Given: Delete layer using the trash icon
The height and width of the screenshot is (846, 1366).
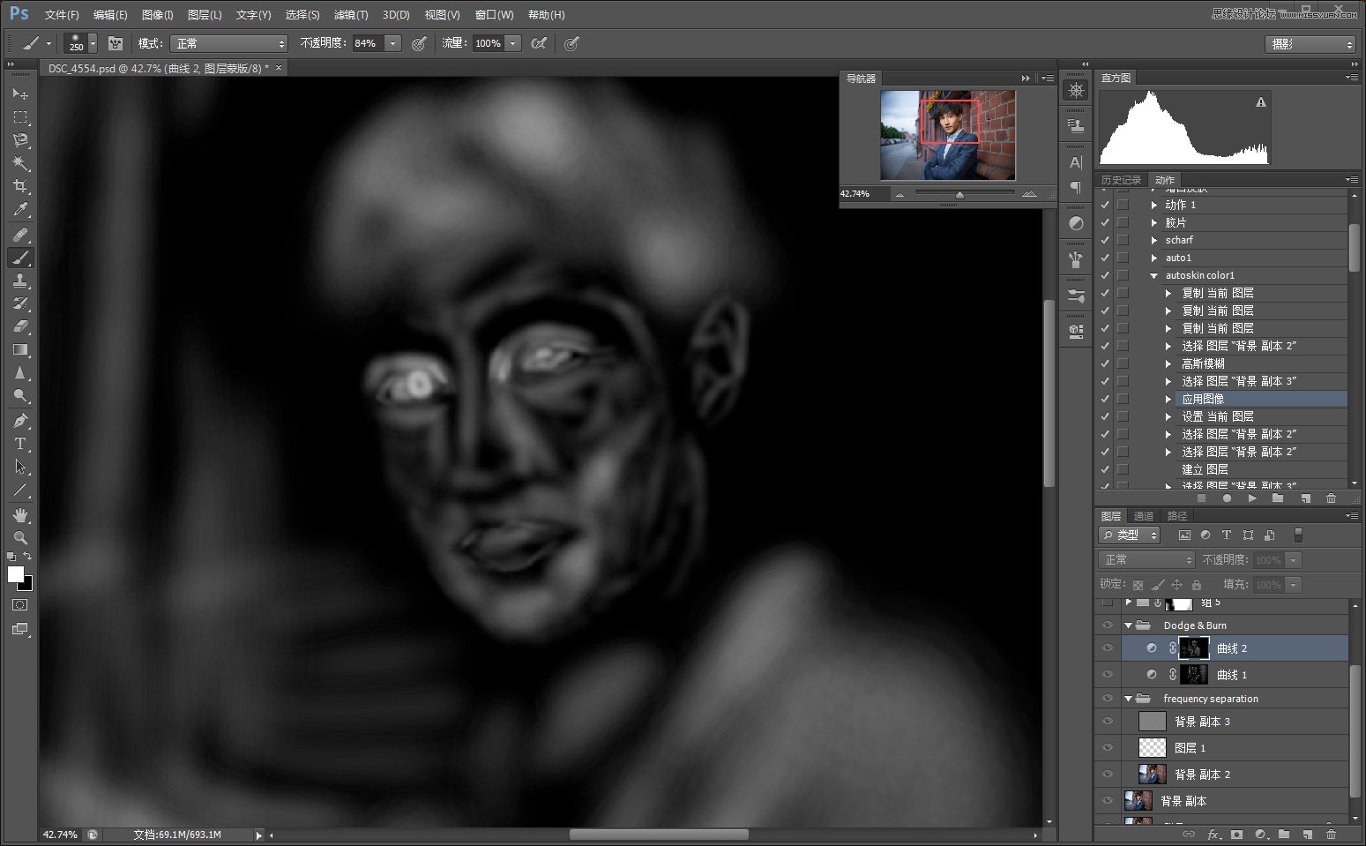Looking at the screenshot, I should [1331, 834].
